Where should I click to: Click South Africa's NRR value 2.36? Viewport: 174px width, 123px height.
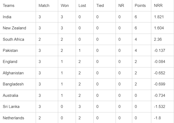click(158, 39)
